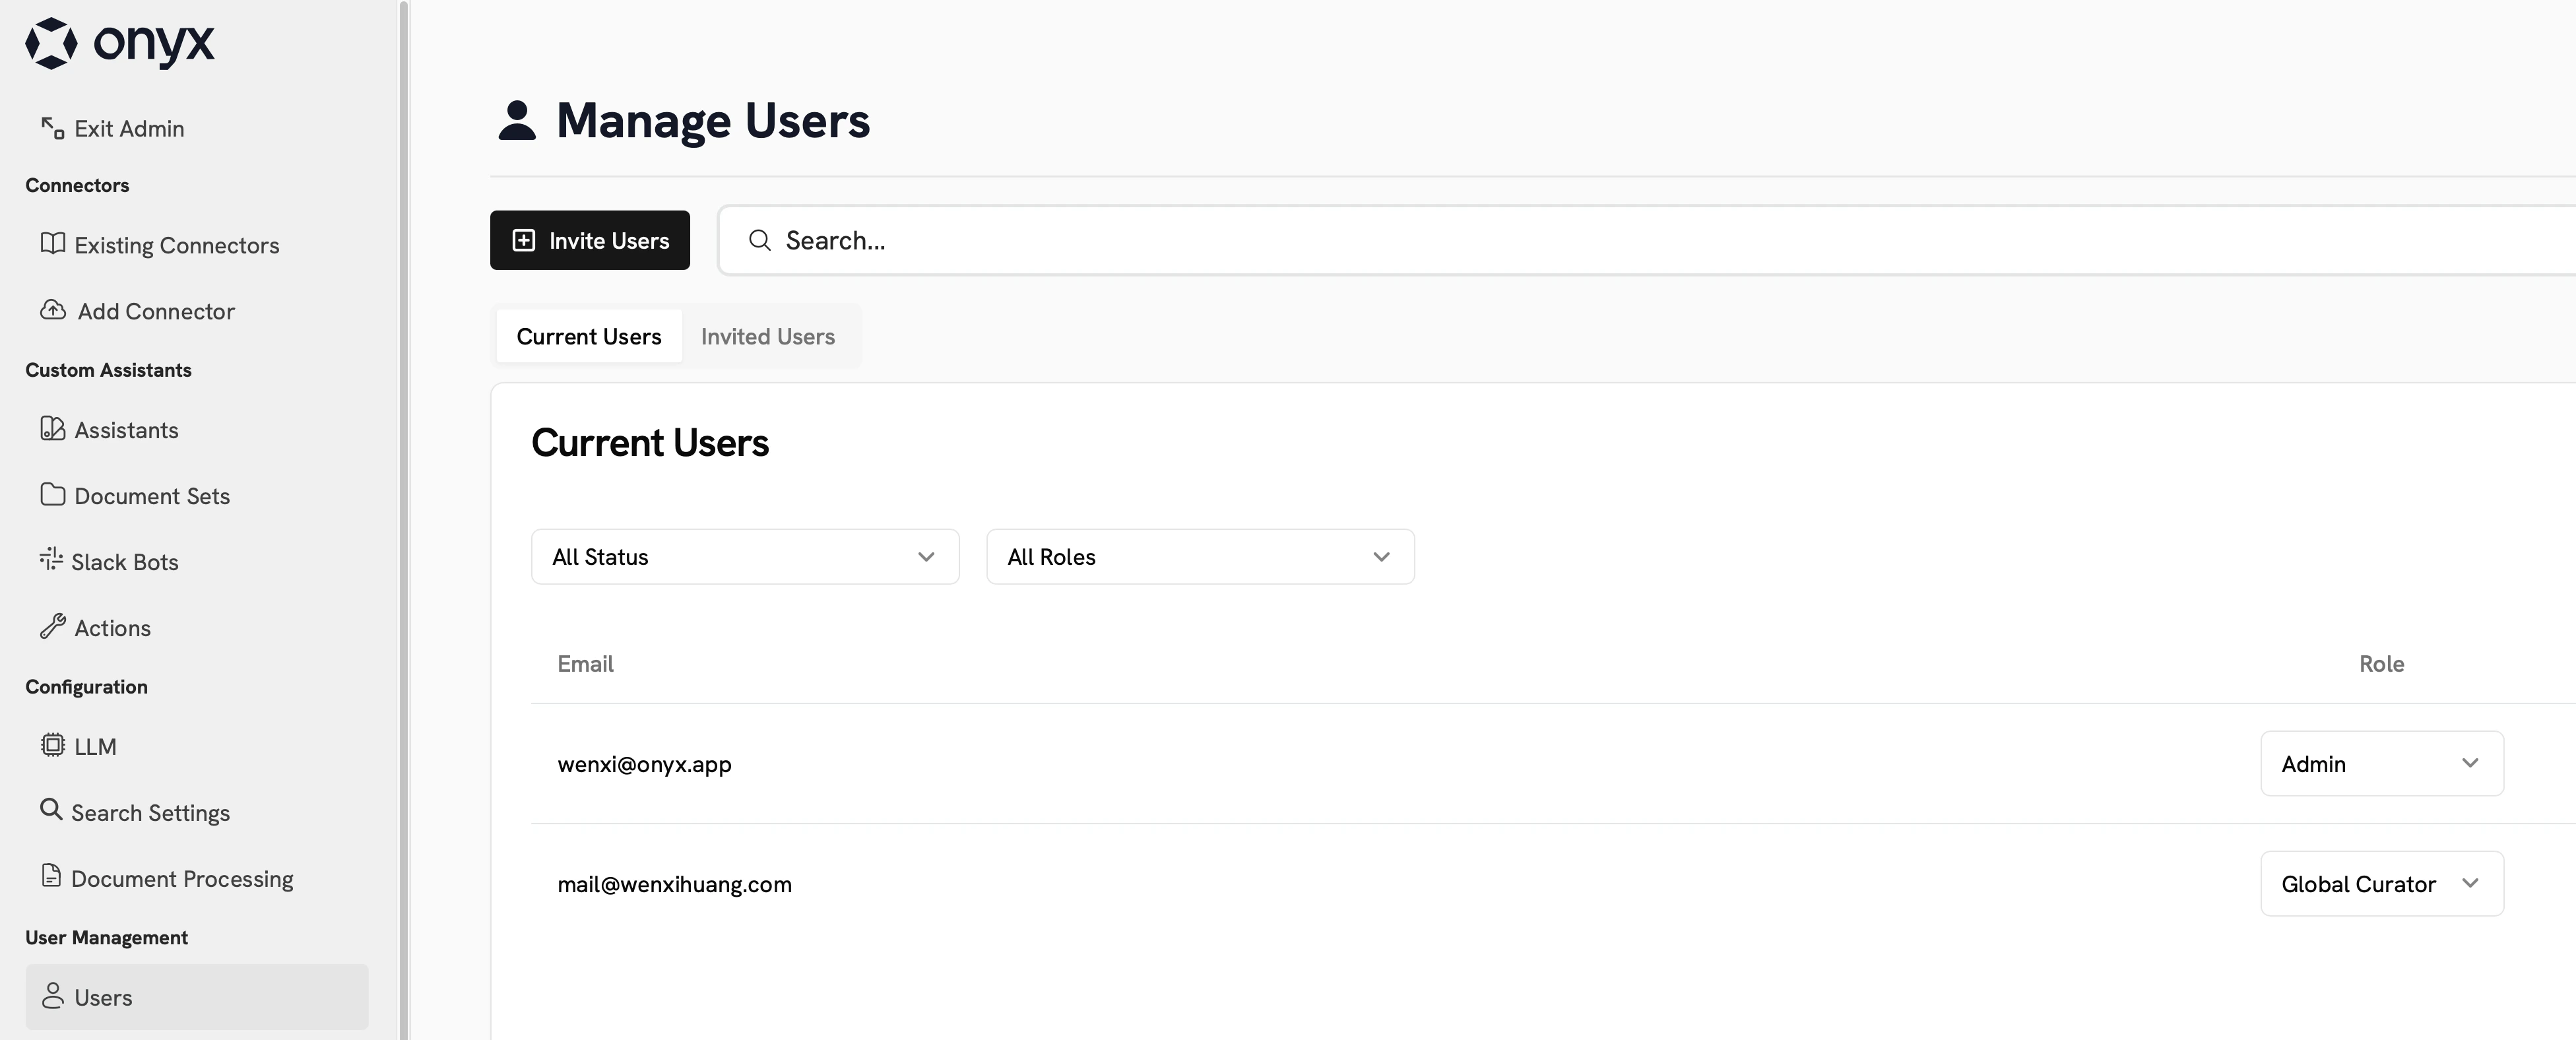Click the Invite Users button
Viewport: 2576px width, 1040px height.
click(x=589, y=240)
